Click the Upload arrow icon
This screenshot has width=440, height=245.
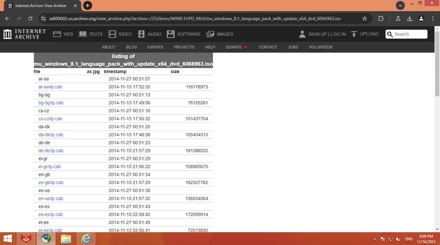tap(354, 34)
